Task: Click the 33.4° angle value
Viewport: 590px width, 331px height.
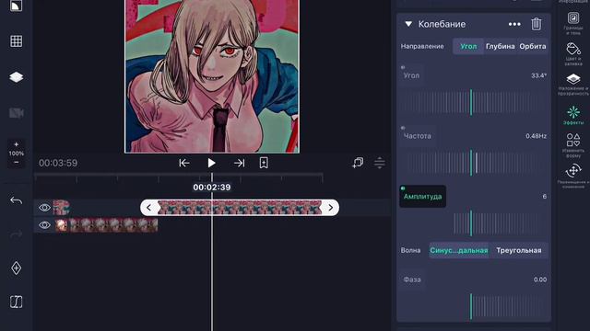Action: pyautogui.click(x=538, y=75)
